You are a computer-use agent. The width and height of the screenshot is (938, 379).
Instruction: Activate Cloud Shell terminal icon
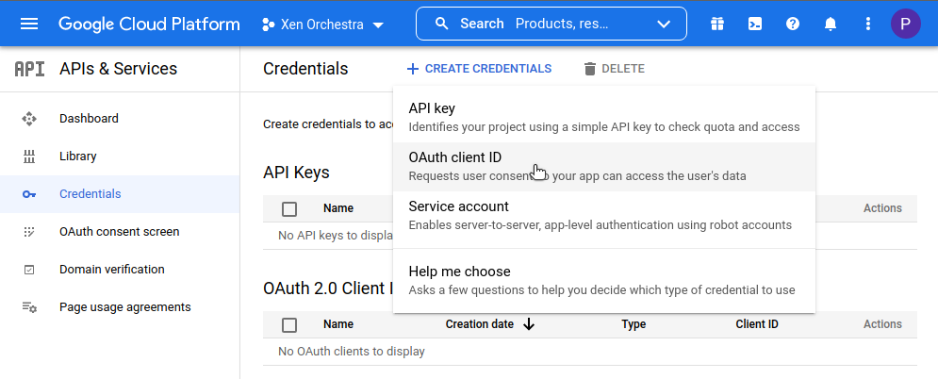[x=755, y=24]
